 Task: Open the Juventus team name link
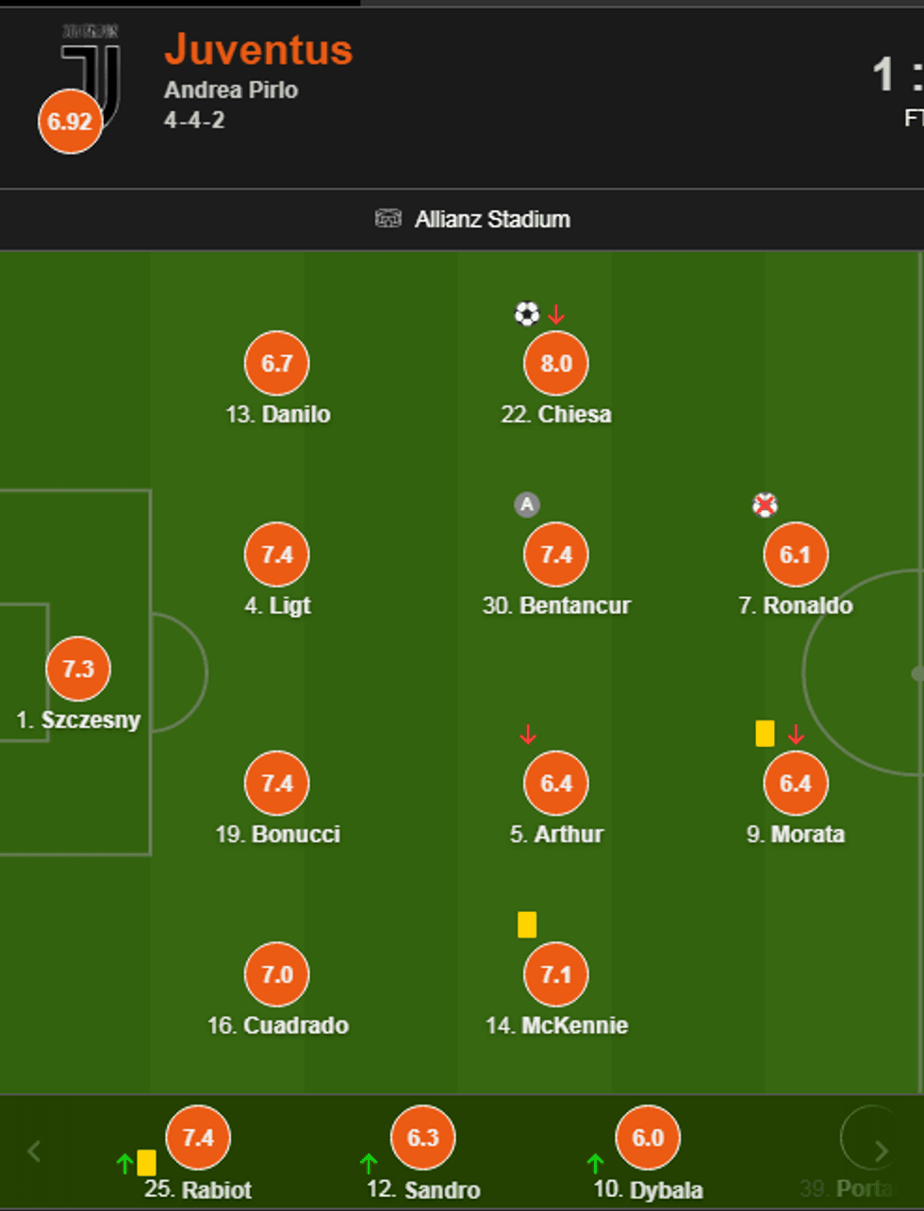pyautogui.click(x=258, y=50)
